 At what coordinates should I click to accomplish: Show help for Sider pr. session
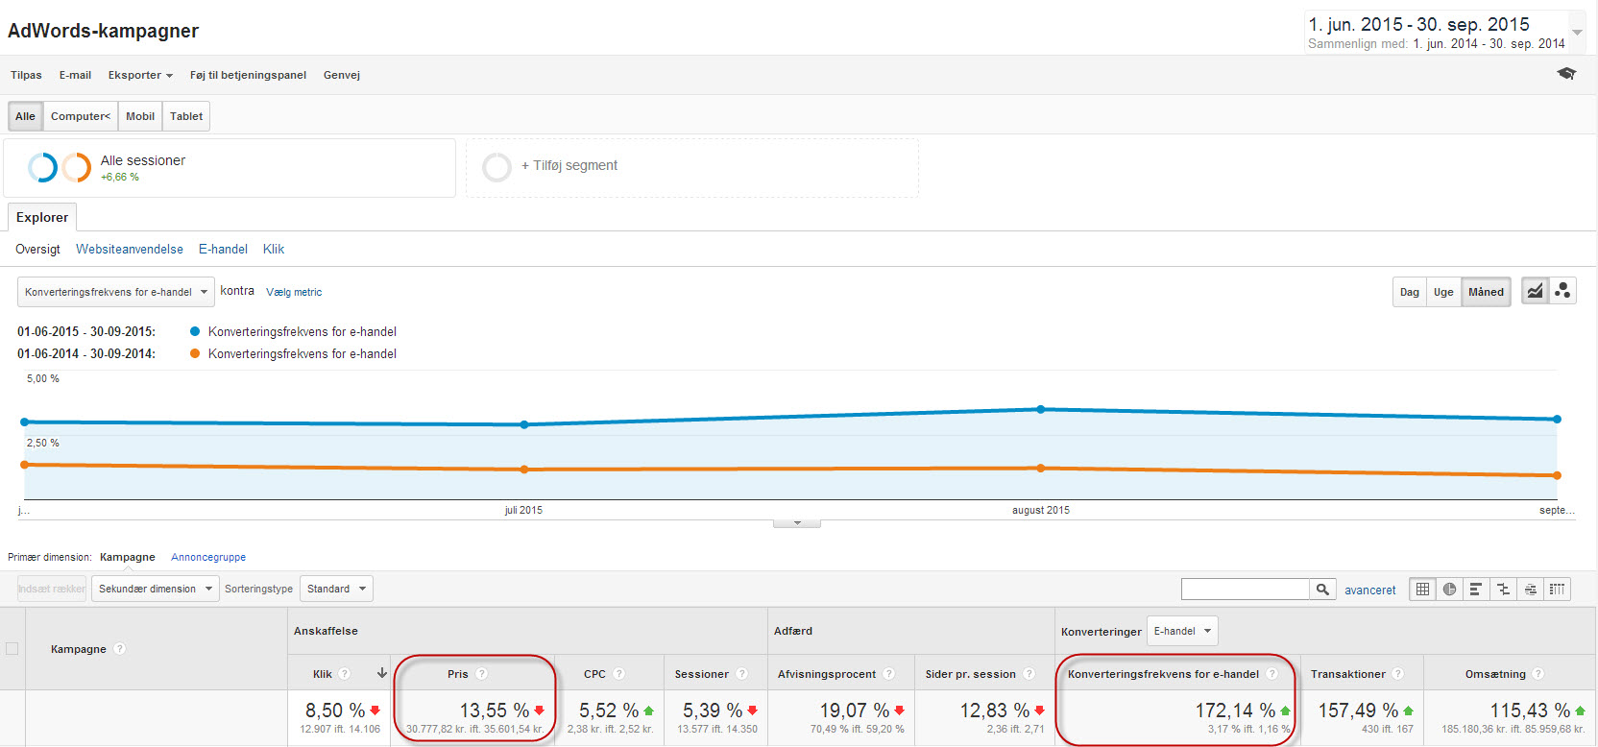click(x=1029, y=674)
